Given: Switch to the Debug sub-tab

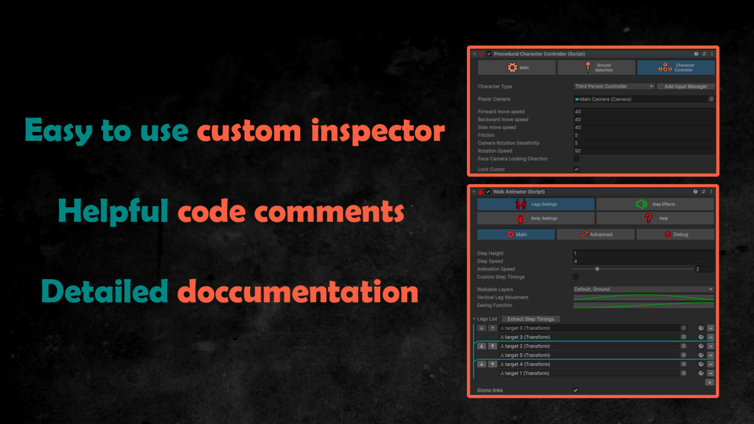Looking at the screenshot, I should point(675,234).
